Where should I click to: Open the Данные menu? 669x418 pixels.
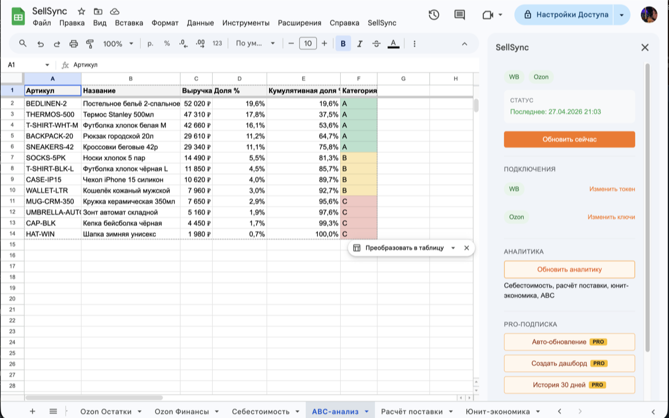tap(200, 23)
